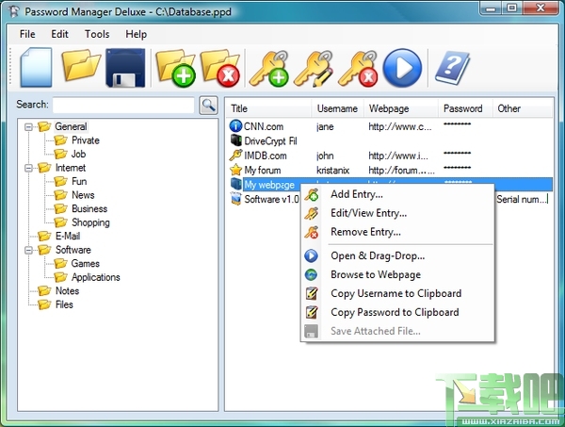Click the blue info icon beside CNN.com
This screenshot has width=565, height=427.
pyautogui.click(x=235, y=126)
